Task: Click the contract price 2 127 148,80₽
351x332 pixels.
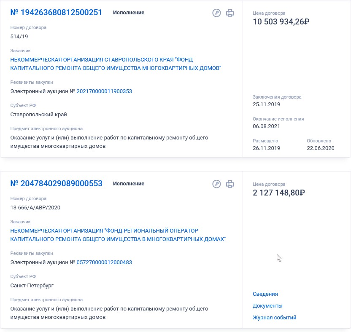Action: [x=279, y=193]
